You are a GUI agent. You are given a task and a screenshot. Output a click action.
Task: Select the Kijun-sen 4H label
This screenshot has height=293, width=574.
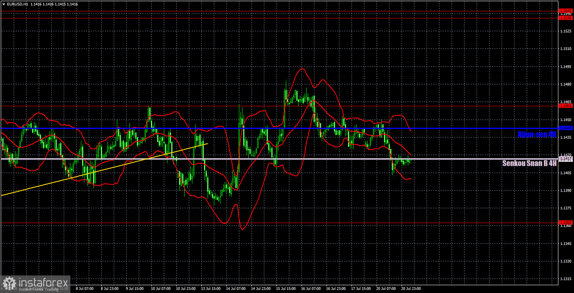[x=537, y=134]
